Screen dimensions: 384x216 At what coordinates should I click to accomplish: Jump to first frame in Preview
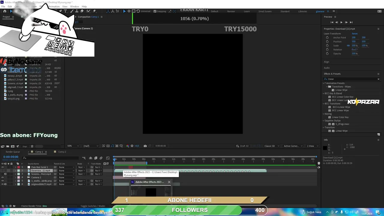coord(332,22)
